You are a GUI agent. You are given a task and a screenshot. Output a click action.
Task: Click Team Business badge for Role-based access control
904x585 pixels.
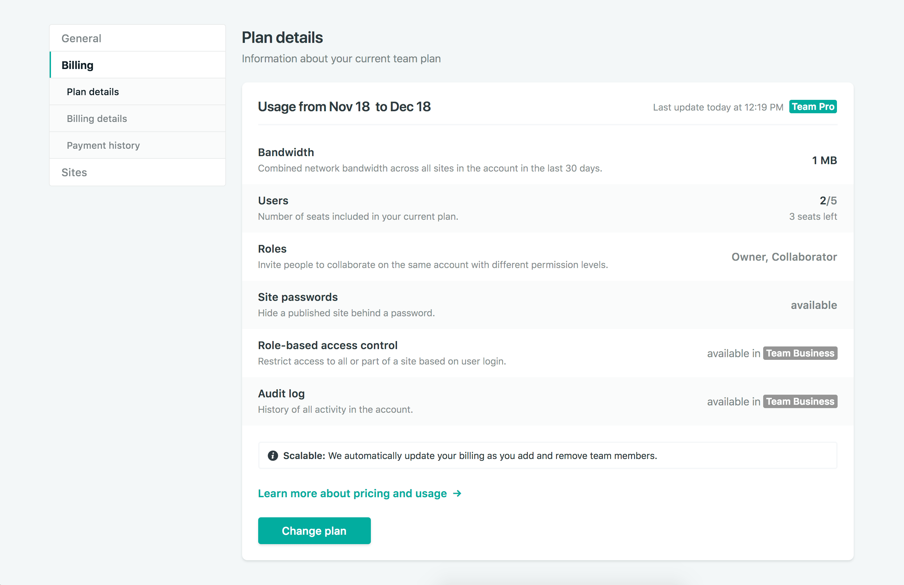pos(800,353)
